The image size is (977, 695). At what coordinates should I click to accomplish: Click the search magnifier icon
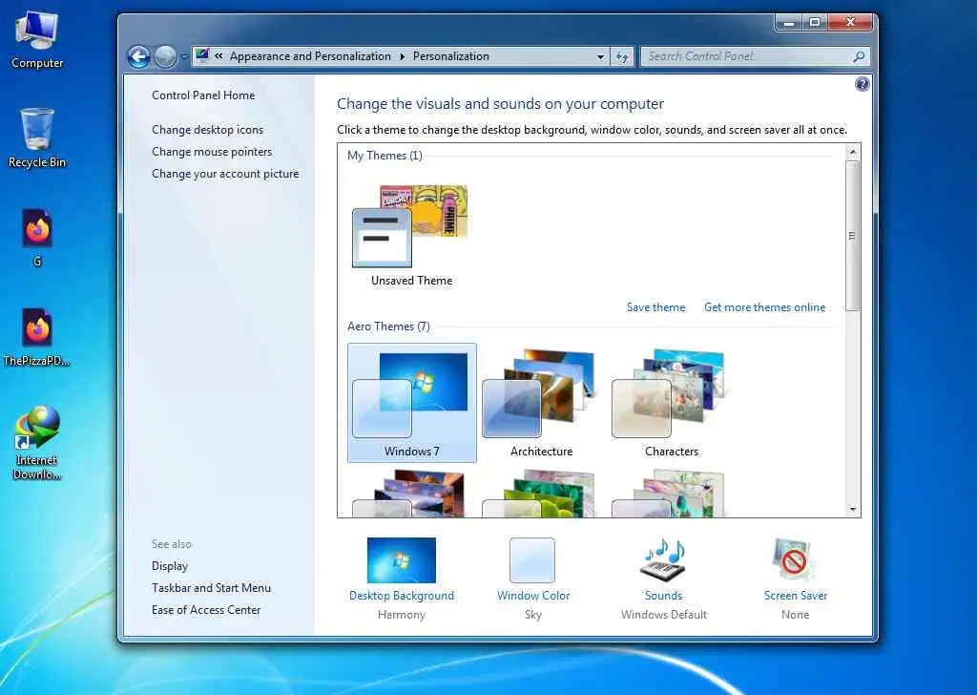(860, 56)
